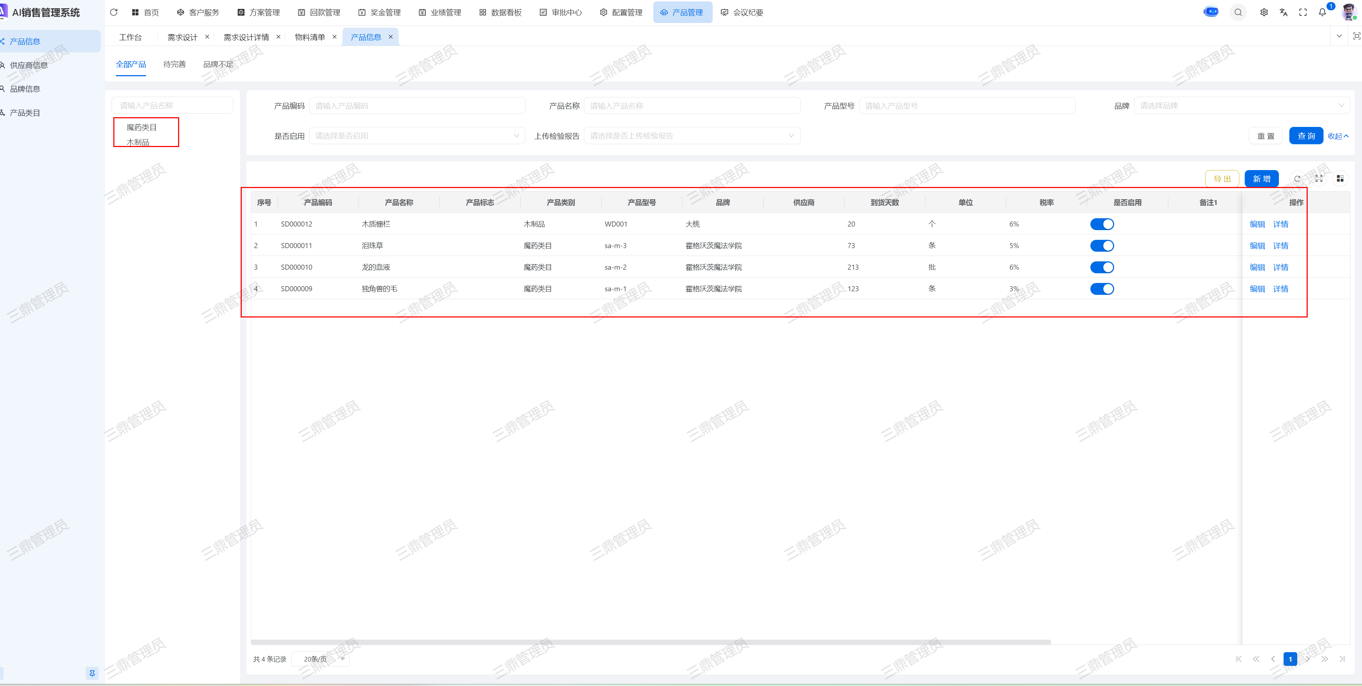Viewport: 1362px width, 686px height.
Task: Click 编辑 link for 龙的血液 row
Action: click(x=1257, y=267)
